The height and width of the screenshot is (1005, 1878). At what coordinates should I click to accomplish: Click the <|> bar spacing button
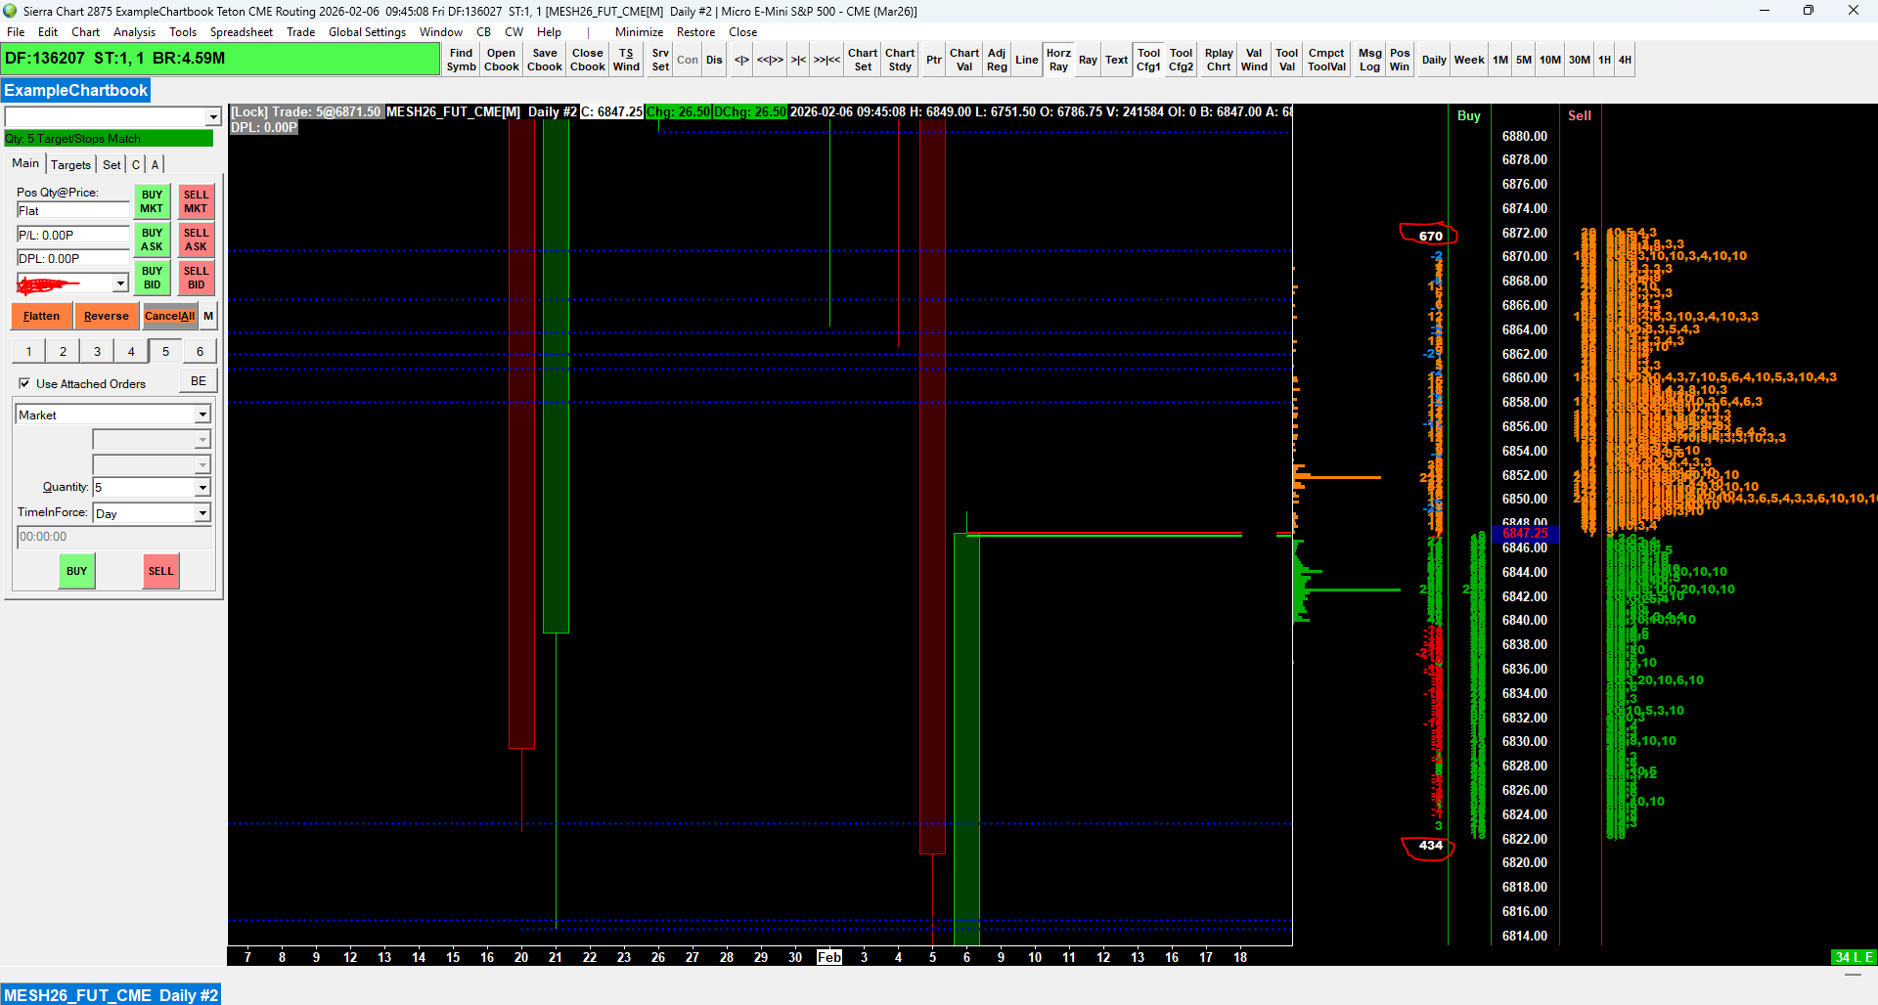pyautogui.click(x=741, y=60)
